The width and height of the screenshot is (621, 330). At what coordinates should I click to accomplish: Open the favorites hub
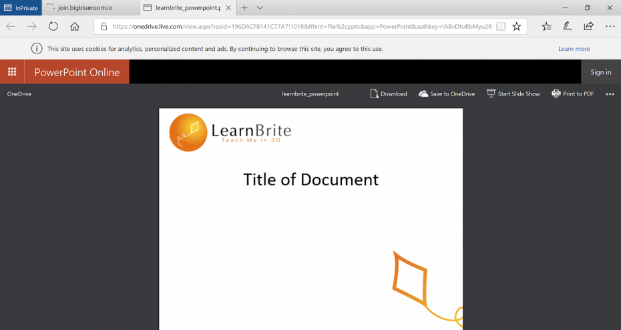click(546, 27)
